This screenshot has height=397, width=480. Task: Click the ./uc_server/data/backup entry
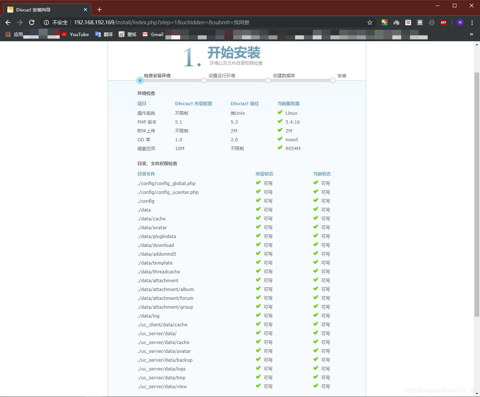[165, 360]
